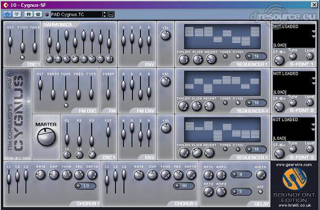Click the S-FONT 1 SF-Mix knob
The height and width of the screenshot is (210, 320).
tap(279, 60)
